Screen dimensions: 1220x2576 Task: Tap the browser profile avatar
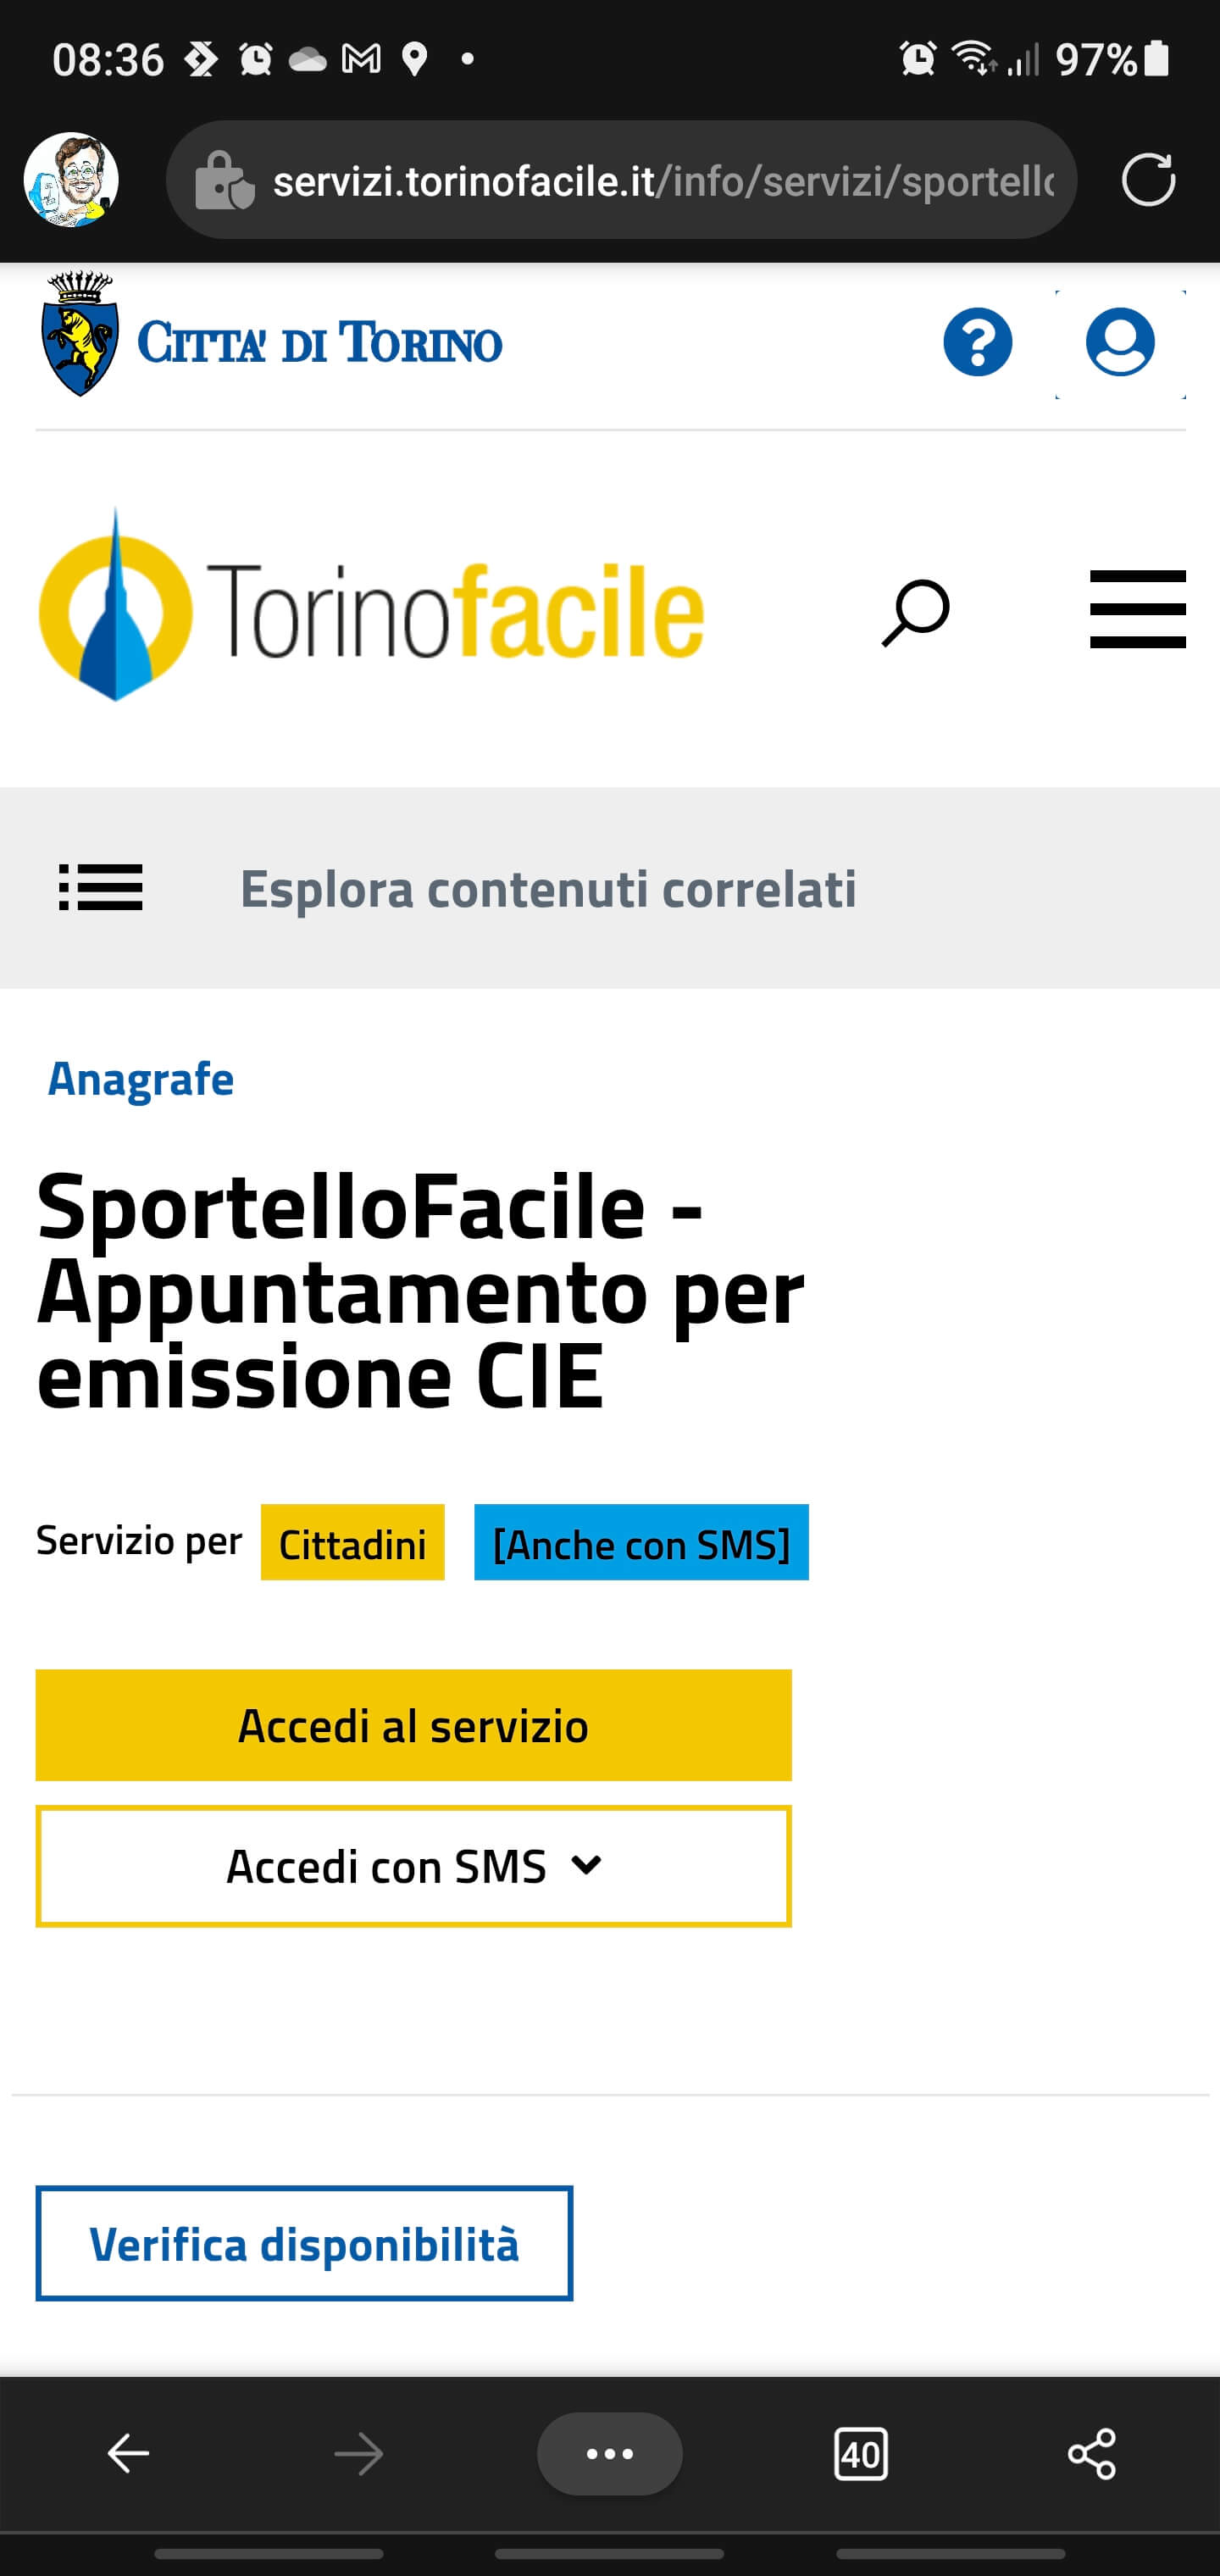point(71,180)
